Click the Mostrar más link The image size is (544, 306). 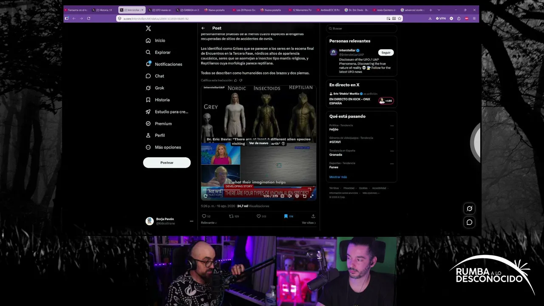pyautogui.click(x=338, y=177)
